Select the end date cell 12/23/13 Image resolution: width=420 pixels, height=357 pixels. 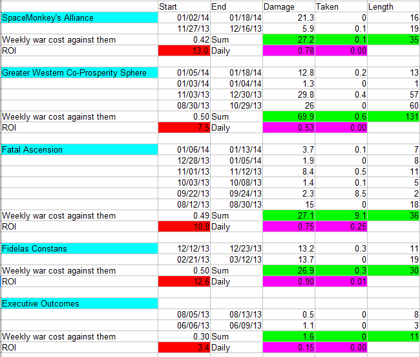[x=236, y=248]
